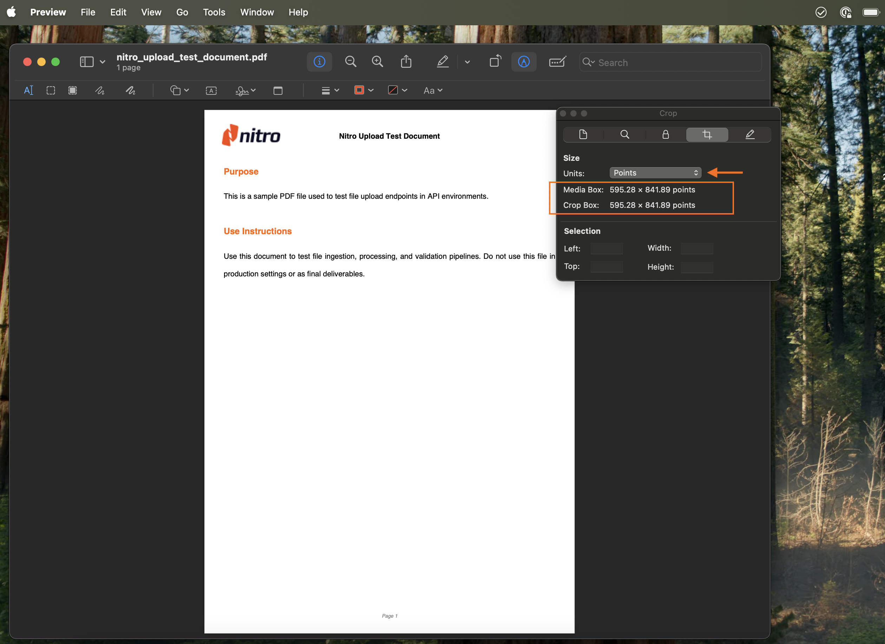Open the Units dropdown set to Points

tap(655, 173)
